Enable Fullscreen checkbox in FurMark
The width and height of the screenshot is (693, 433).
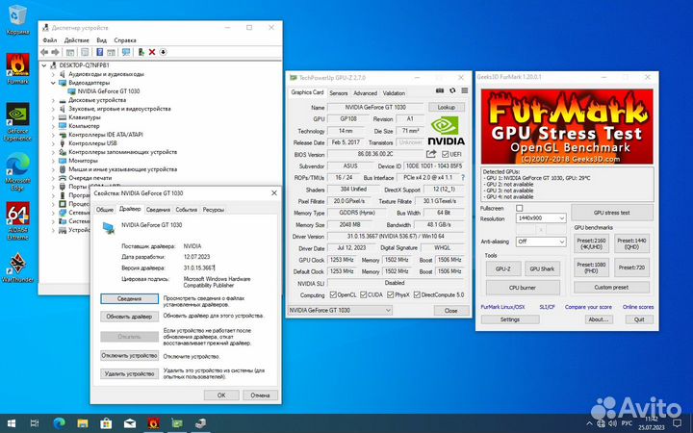click(520, 208)
